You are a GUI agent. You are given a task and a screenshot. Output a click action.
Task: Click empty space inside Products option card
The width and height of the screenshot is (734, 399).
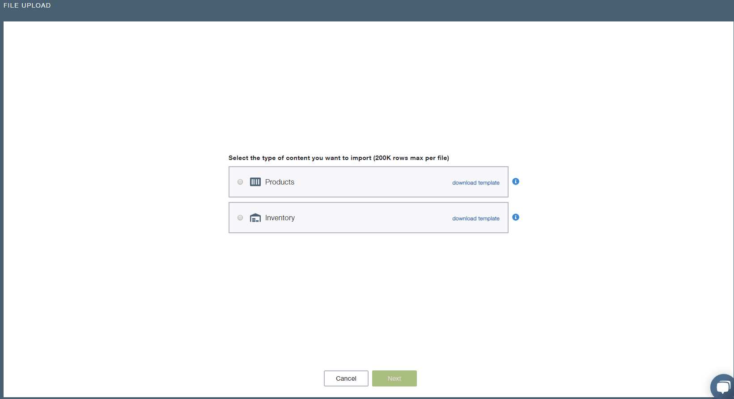pos(371,182)
